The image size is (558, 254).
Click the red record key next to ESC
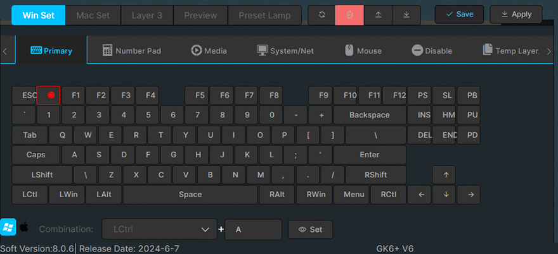pyautogui.click(x=48, y=95)
